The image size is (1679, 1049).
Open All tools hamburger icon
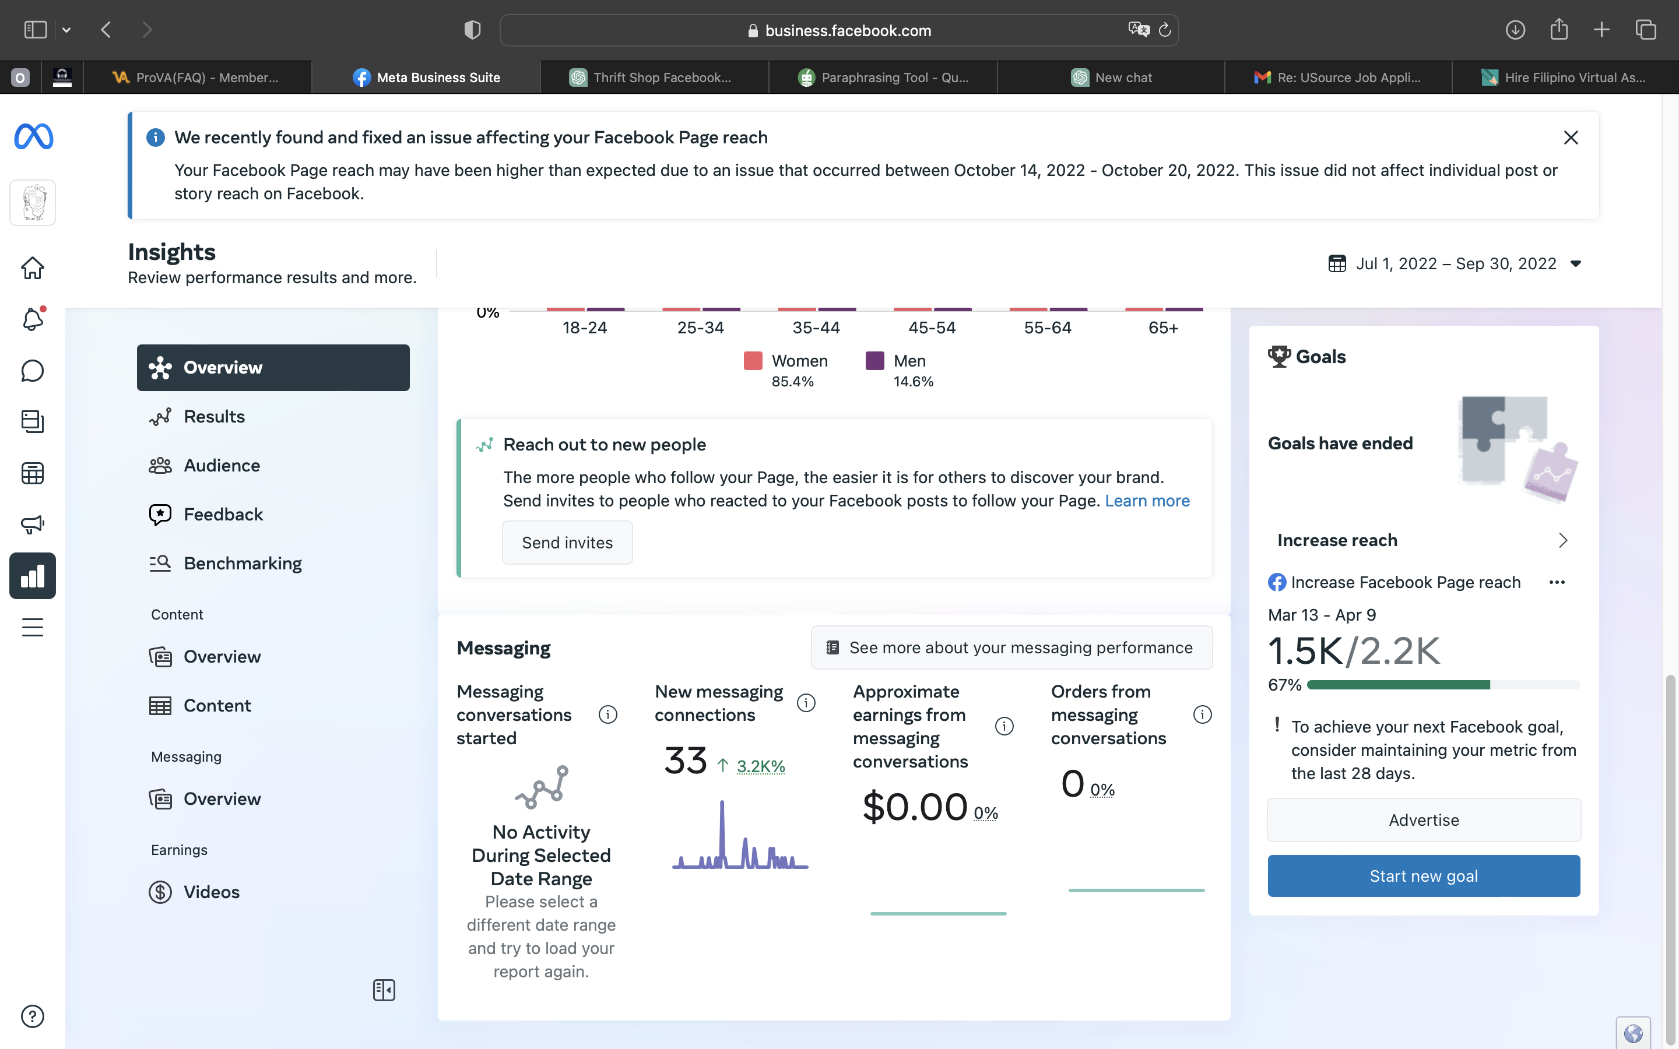[x=33, y=627]
